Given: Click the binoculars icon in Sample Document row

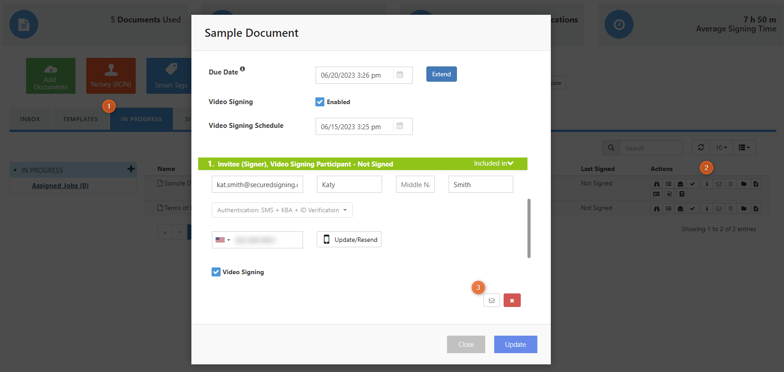Looking at the screenshot, I should pos(656,184).
